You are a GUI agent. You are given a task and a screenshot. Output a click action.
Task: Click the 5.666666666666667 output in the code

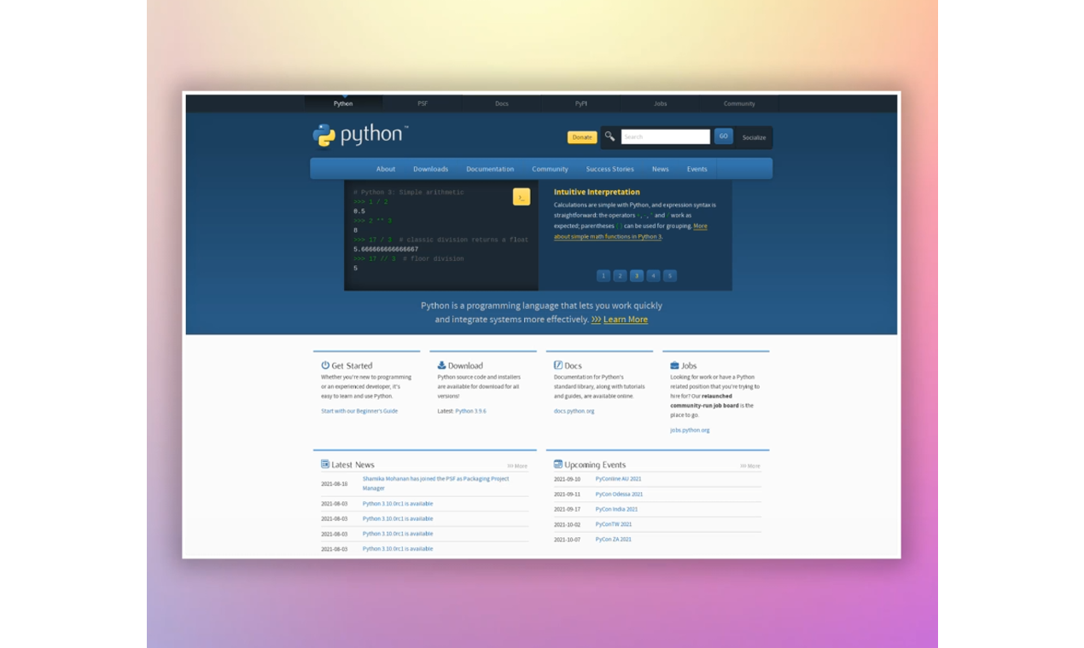[386, 249]
